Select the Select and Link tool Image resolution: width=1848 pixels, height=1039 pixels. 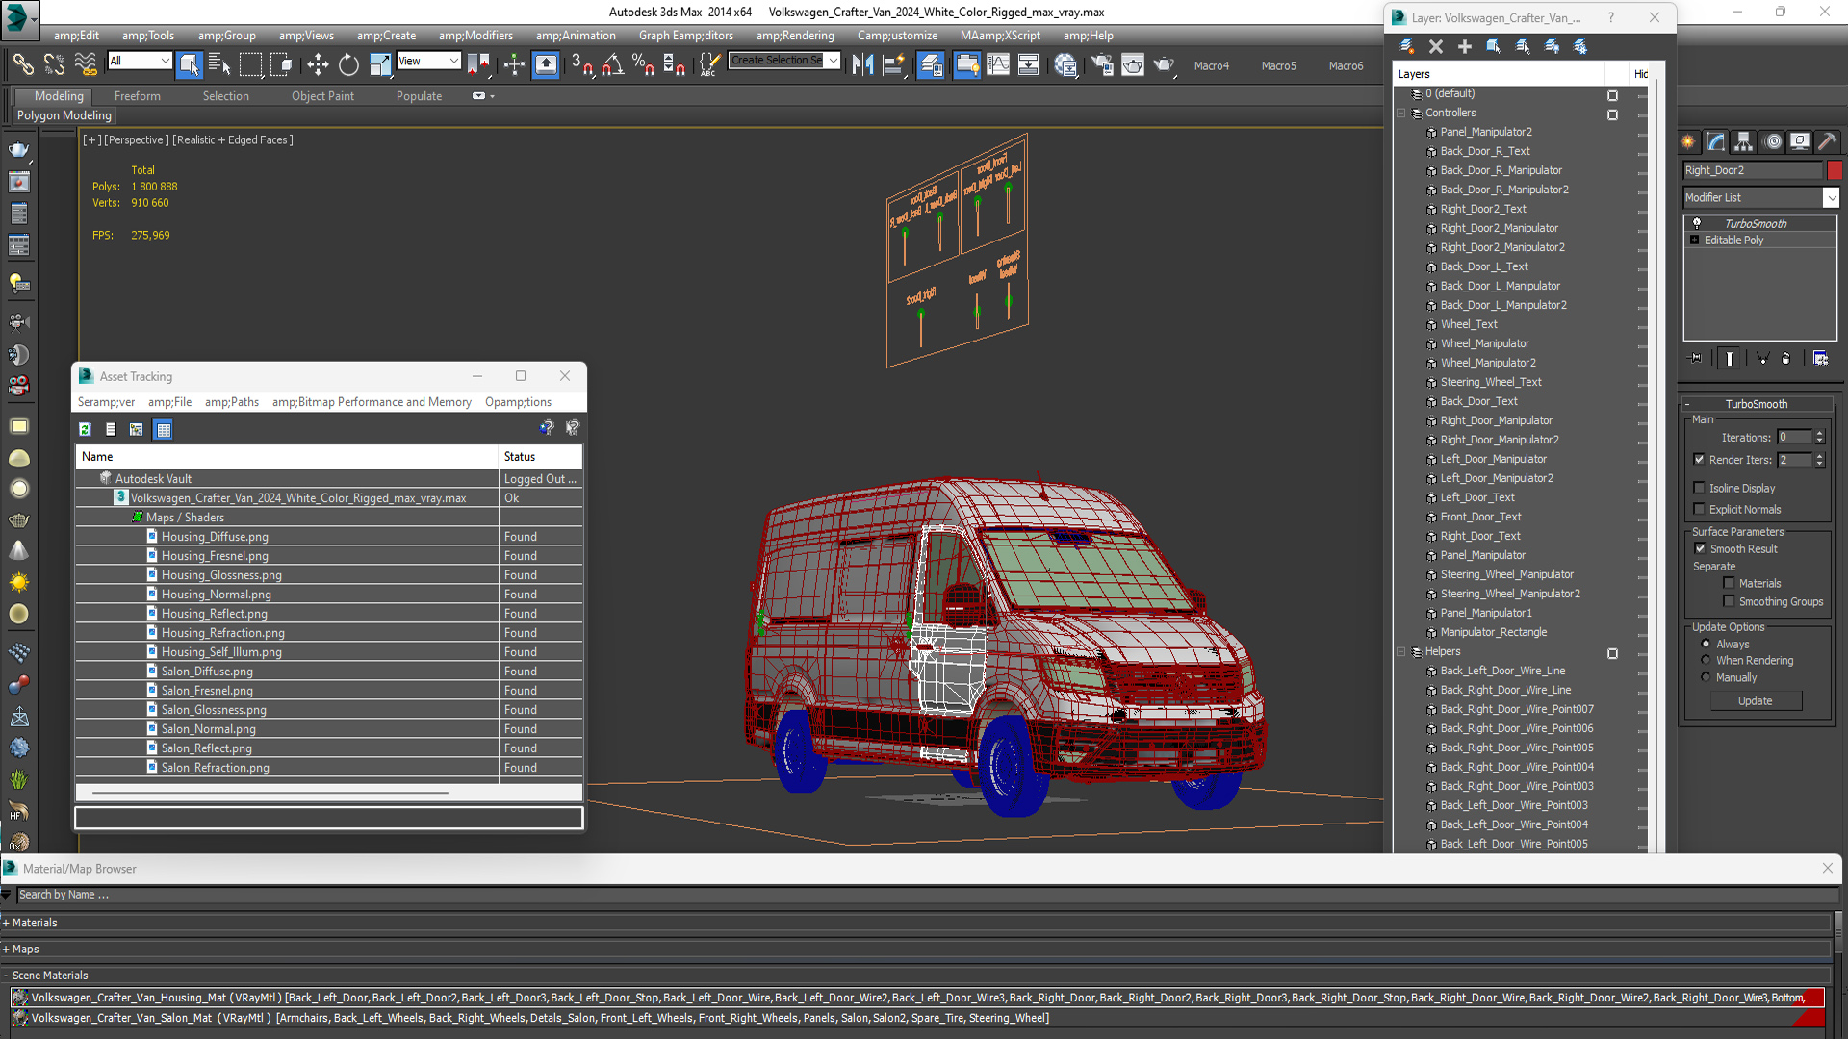[x=22, y=64]
